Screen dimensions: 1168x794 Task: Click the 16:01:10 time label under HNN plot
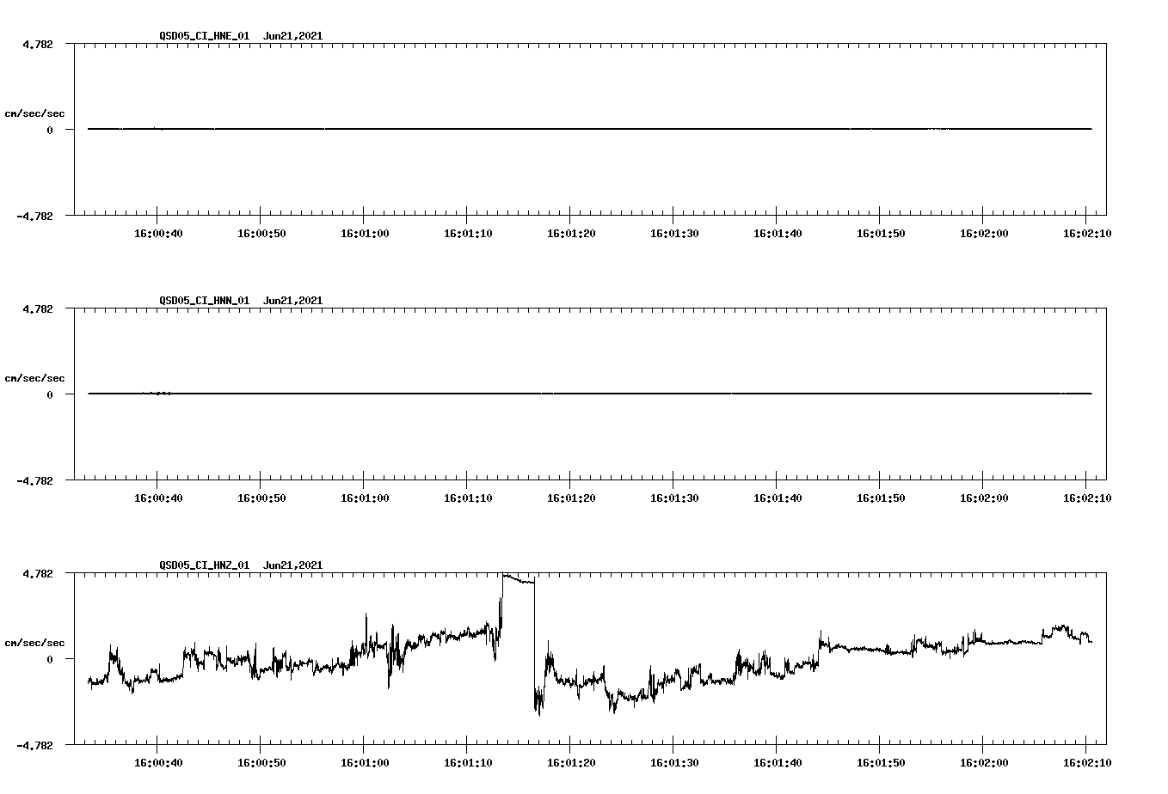(468, 498)
